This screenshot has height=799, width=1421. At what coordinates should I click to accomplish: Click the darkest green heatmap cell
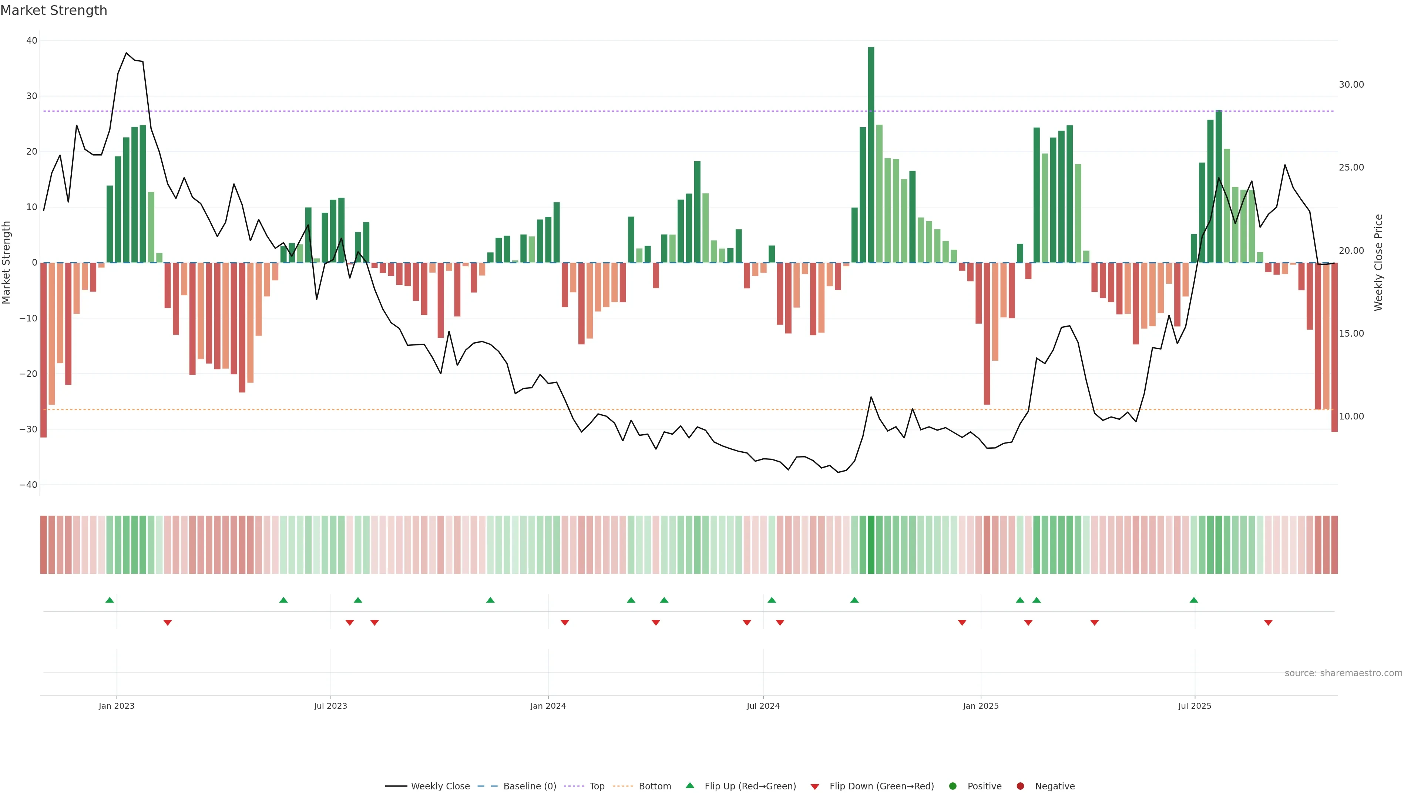[871, 545]
